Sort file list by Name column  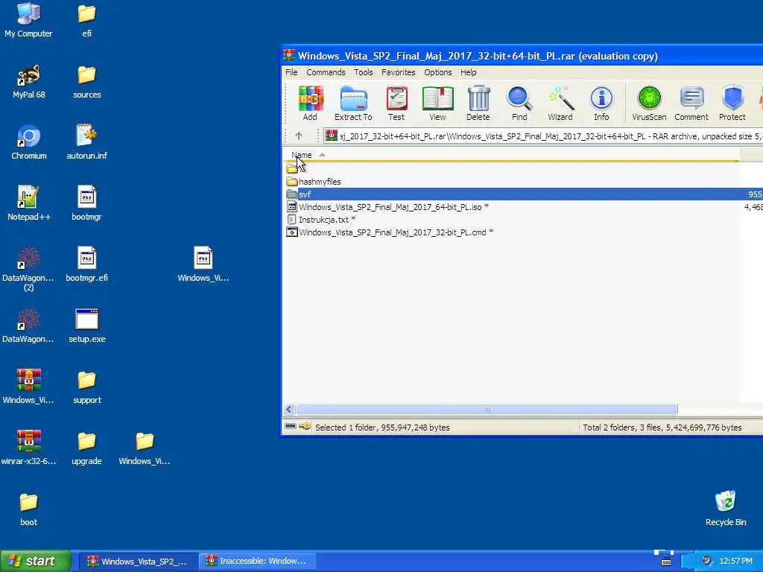coord(511,155)
